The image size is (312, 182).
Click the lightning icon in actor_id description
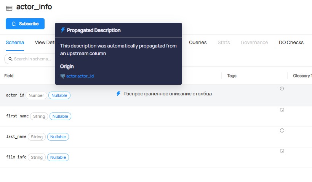[x=118, y=93]
